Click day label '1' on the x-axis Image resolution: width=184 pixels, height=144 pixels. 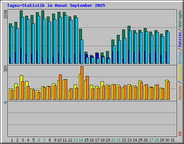(12, 140)
